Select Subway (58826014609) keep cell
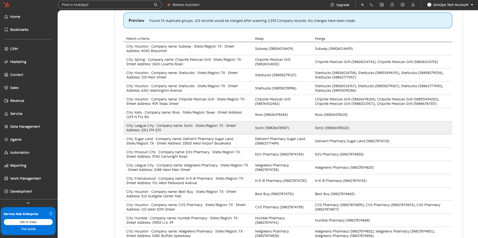 [274, 49]
